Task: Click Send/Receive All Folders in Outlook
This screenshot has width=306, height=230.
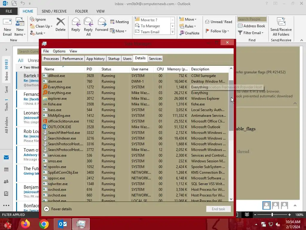Action: (281, 27)
